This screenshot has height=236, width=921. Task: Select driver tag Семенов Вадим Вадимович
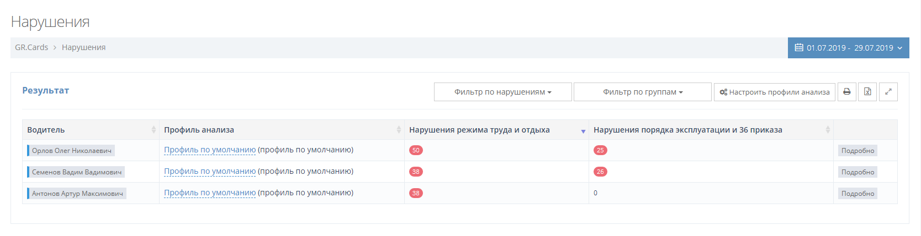click(76, 172)
